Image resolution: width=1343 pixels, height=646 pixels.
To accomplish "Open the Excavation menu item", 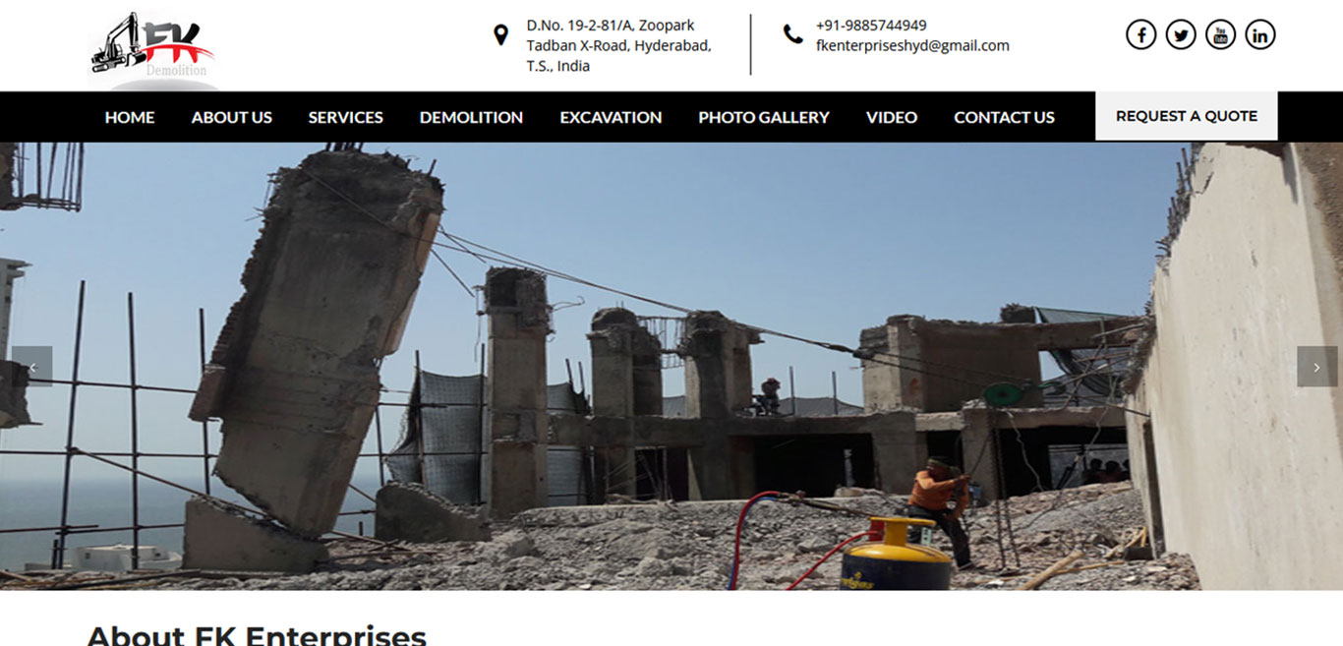I will pos(611,117).
